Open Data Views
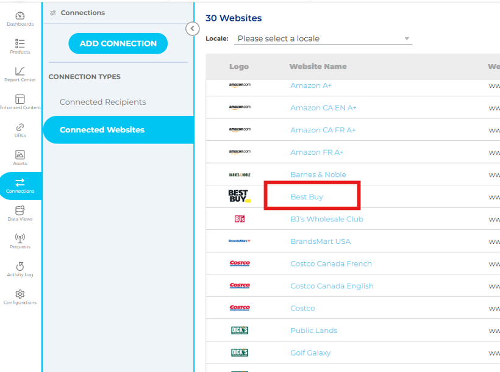Image resolution: width=500 pixels, height=372 pixels. pyautogui.click(x=20, y=213)
